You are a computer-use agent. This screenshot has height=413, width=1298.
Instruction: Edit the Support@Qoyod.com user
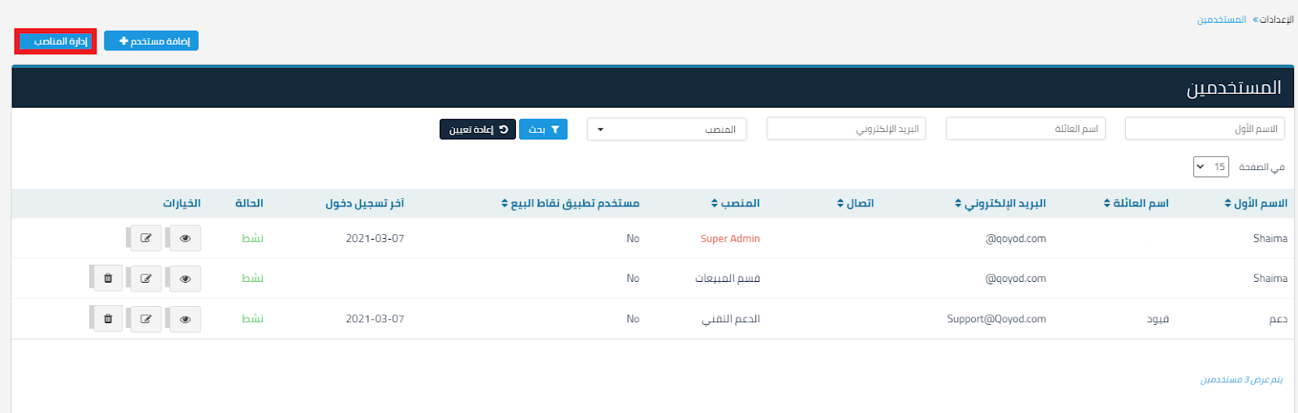[146, 319]
